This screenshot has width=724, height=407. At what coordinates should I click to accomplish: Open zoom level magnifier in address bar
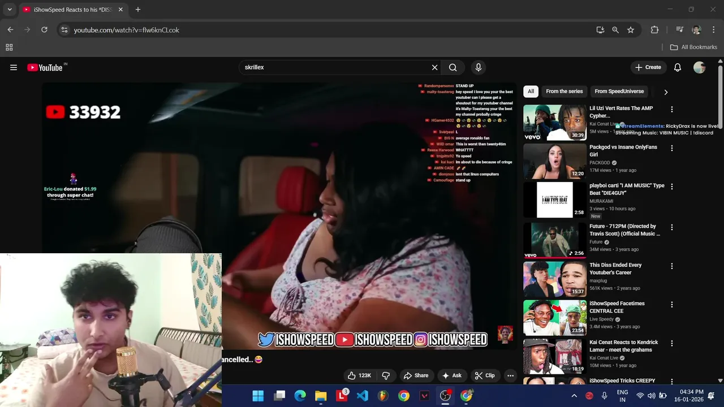tap(615, 30)
